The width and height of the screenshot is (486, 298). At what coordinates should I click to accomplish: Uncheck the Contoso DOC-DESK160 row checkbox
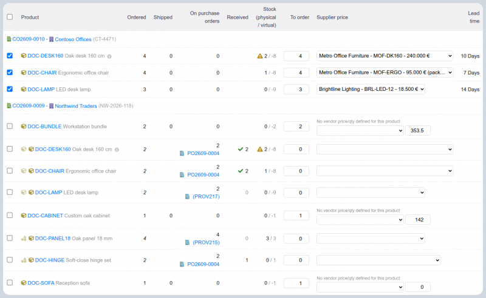10,56
